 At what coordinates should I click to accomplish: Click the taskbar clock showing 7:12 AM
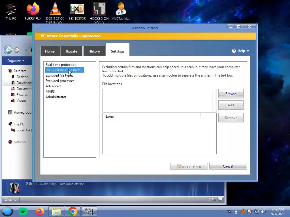coord(278,211)
